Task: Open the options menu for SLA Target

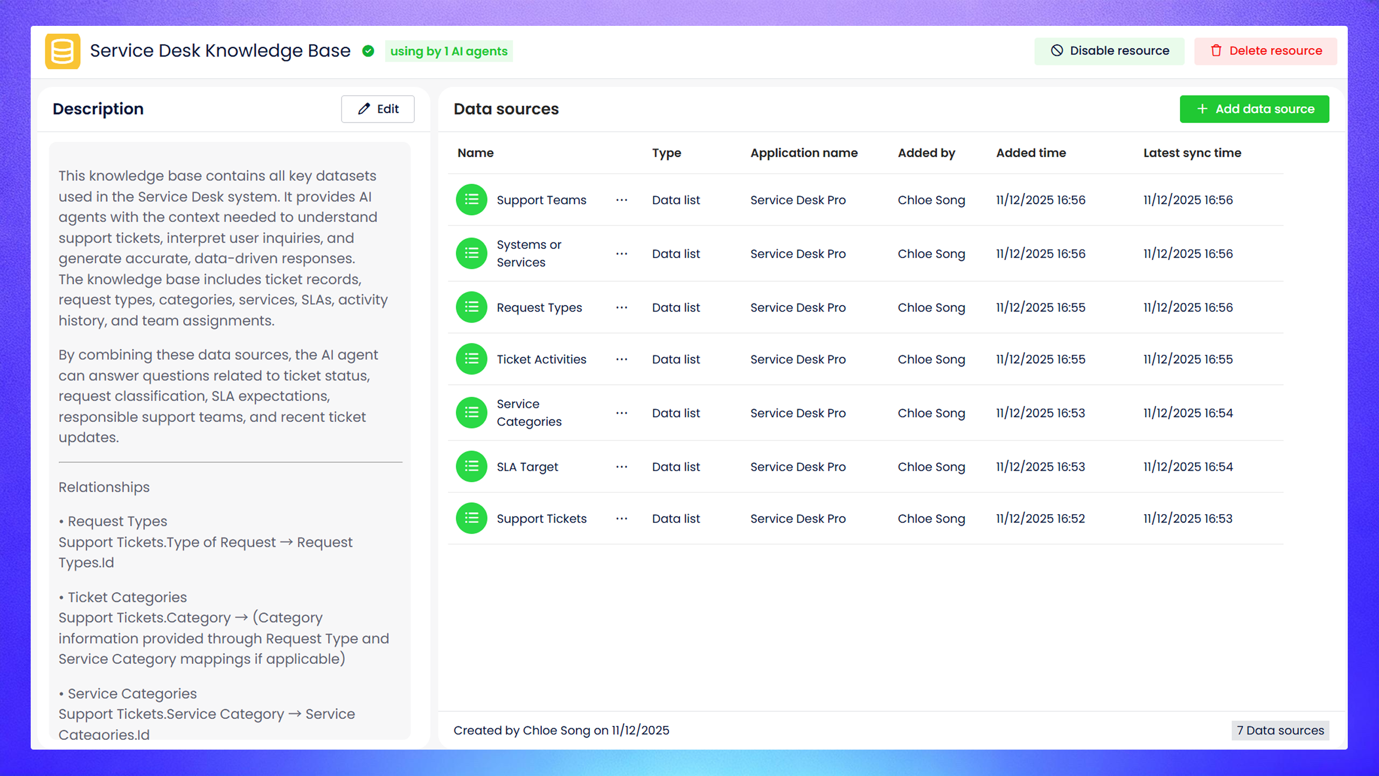Action: click(622, 467)
